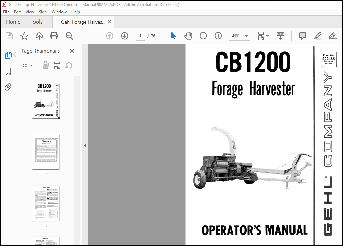This screenshot has width=343, height=246.
Task: Open the Sign menu
Action: (x=43, y=12)
